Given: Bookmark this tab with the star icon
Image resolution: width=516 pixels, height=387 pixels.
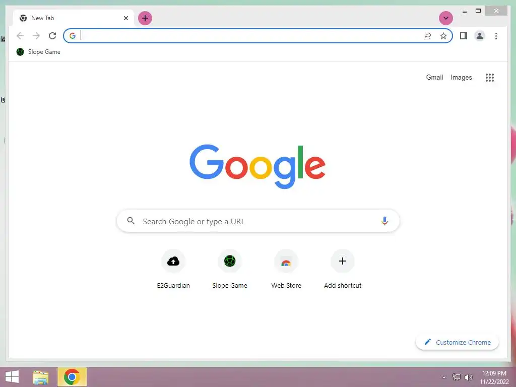Looking at the screenshot, I should 443,36.
